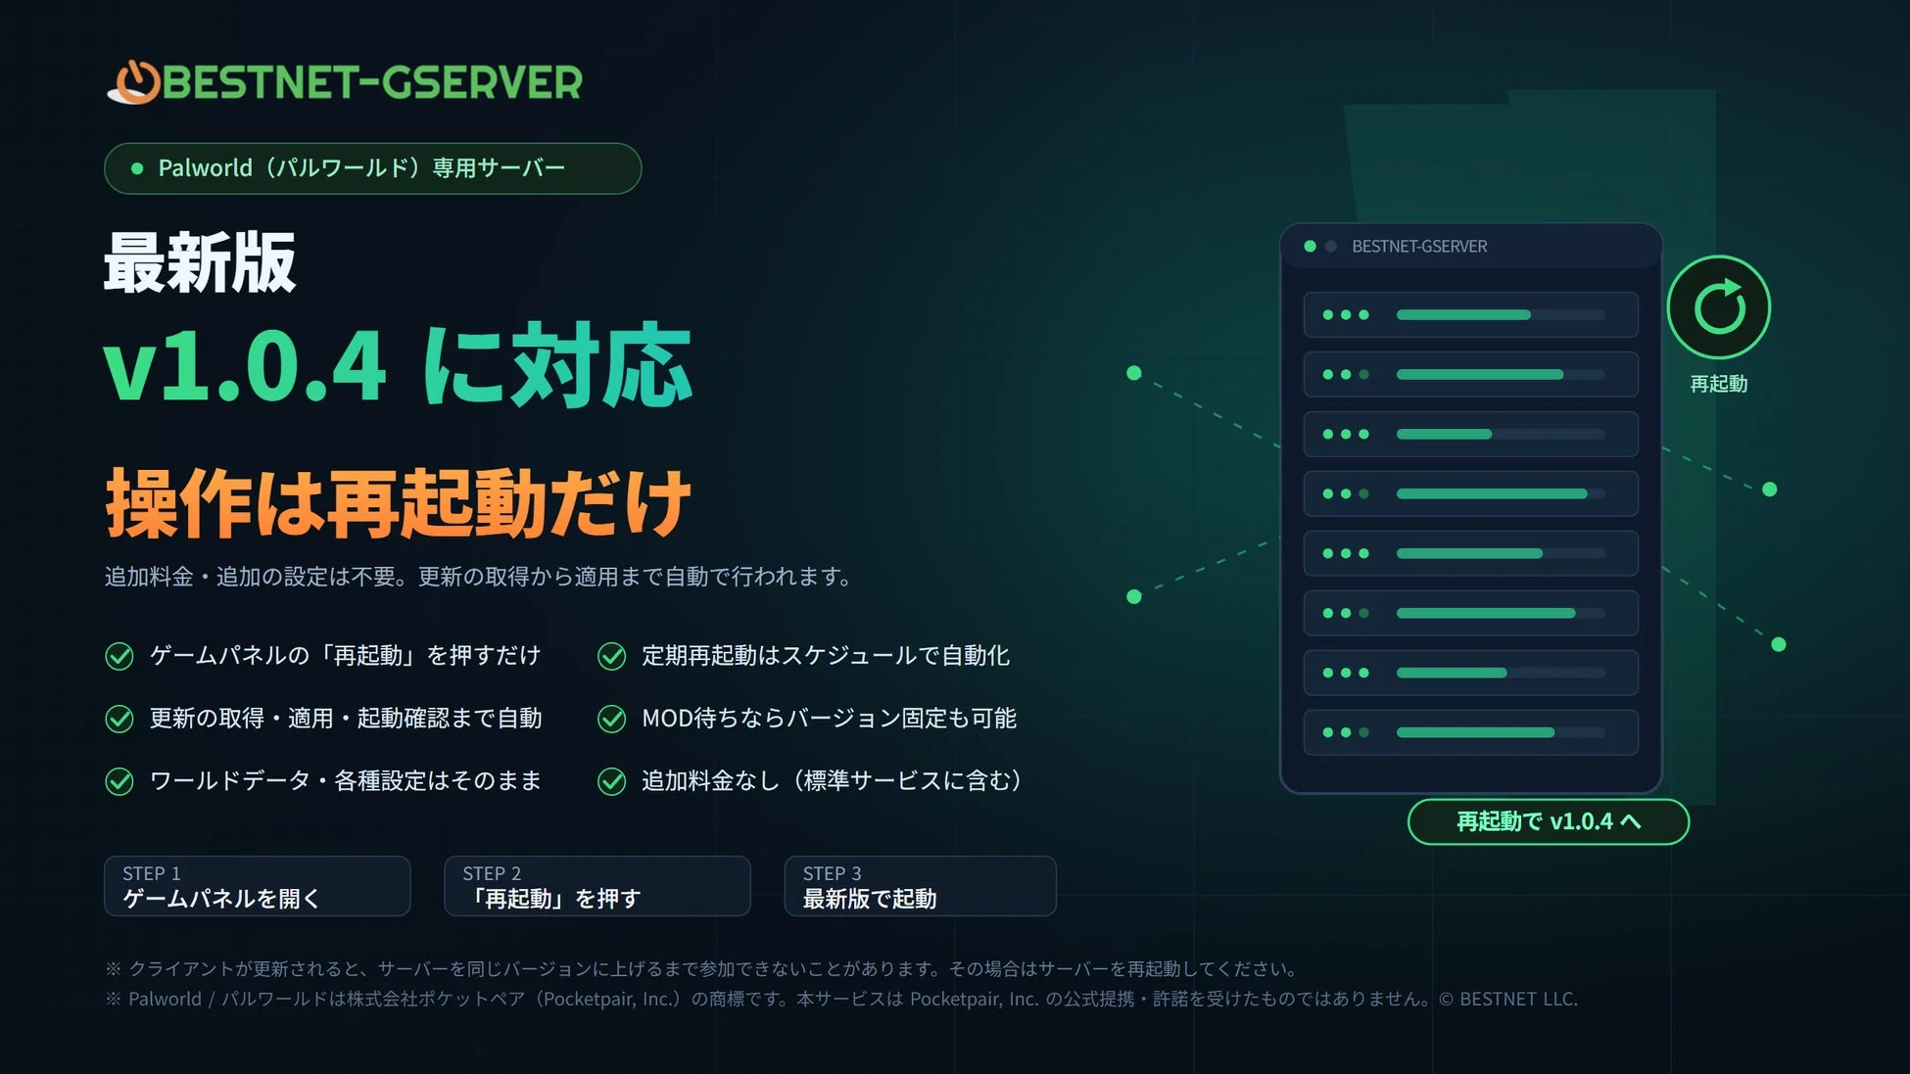
Task: Click text ゲームパネルの「再起動」を押すだけ
Action: [345, 655]
